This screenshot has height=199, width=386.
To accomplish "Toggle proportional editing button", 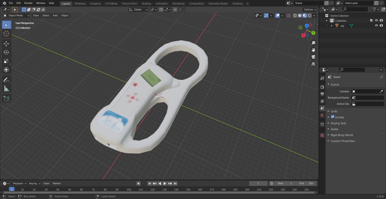I will (x=175, y=10).
